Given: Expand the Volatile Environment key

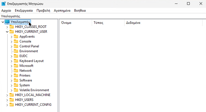Looking at the screenshot, I should (12, 90).
